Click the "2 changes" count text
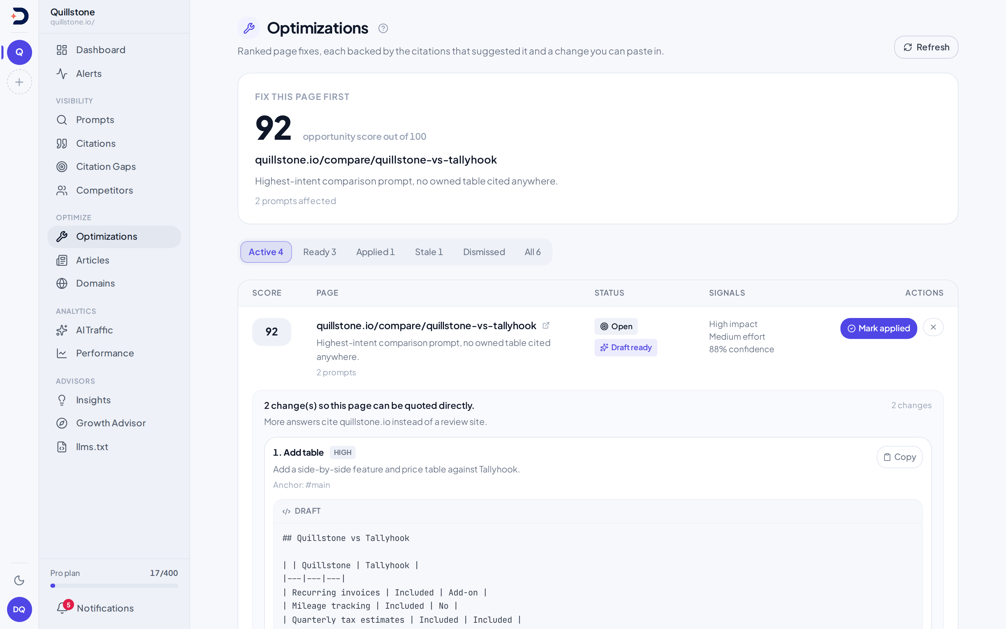Viewport: 1006px width, 629px height. (x=911, y=406)
